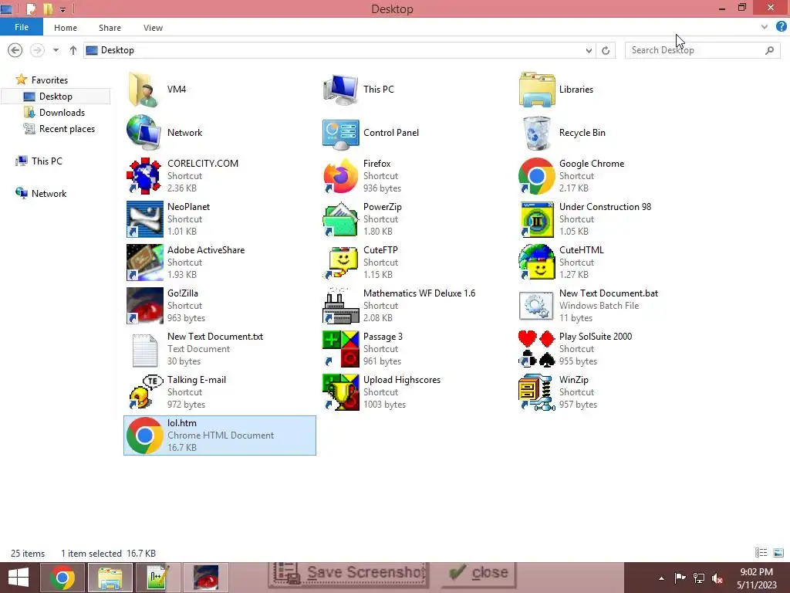Click the Save Screenshot button
Image resolution: width=790 pixels, height=593 pixels.
349,574
